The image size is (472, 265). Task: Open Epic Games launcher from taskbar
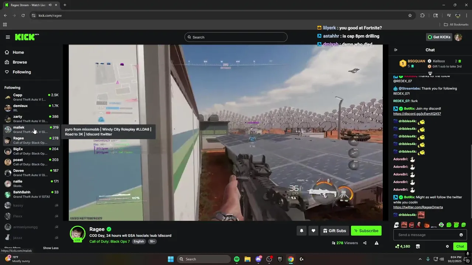tap(280, 259)
